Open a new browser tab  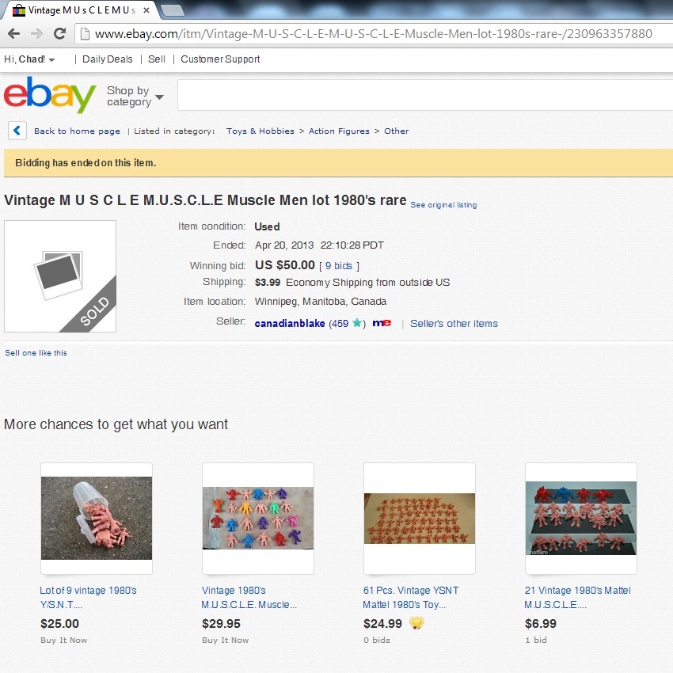click(172, 10)
